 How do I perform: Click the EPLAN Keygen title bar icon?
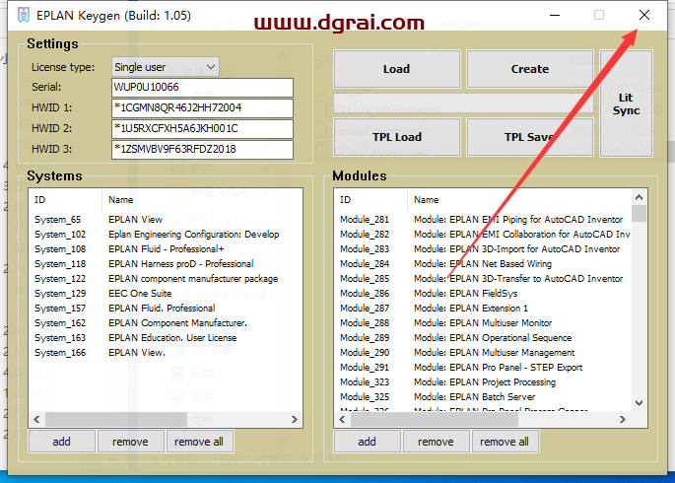point(24,15)
